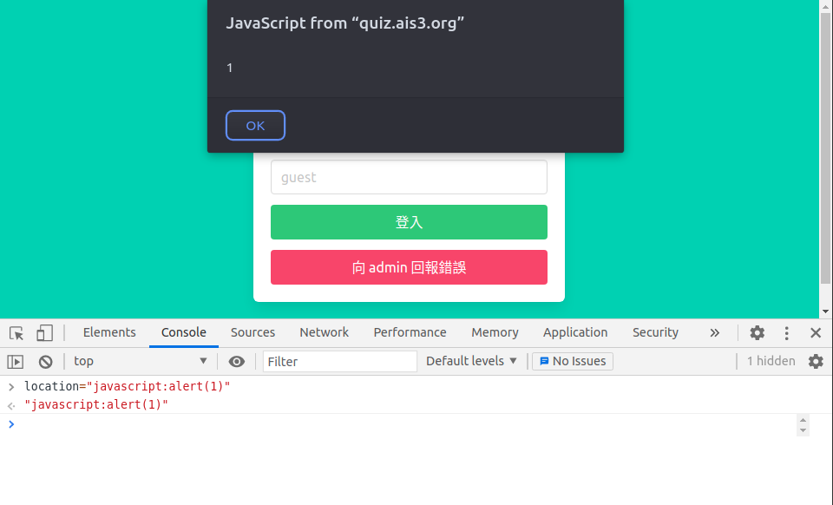Switch to the Network tab
Viewport: 833px width, 505px height.
pyautogui.click(x=324, y=333)
